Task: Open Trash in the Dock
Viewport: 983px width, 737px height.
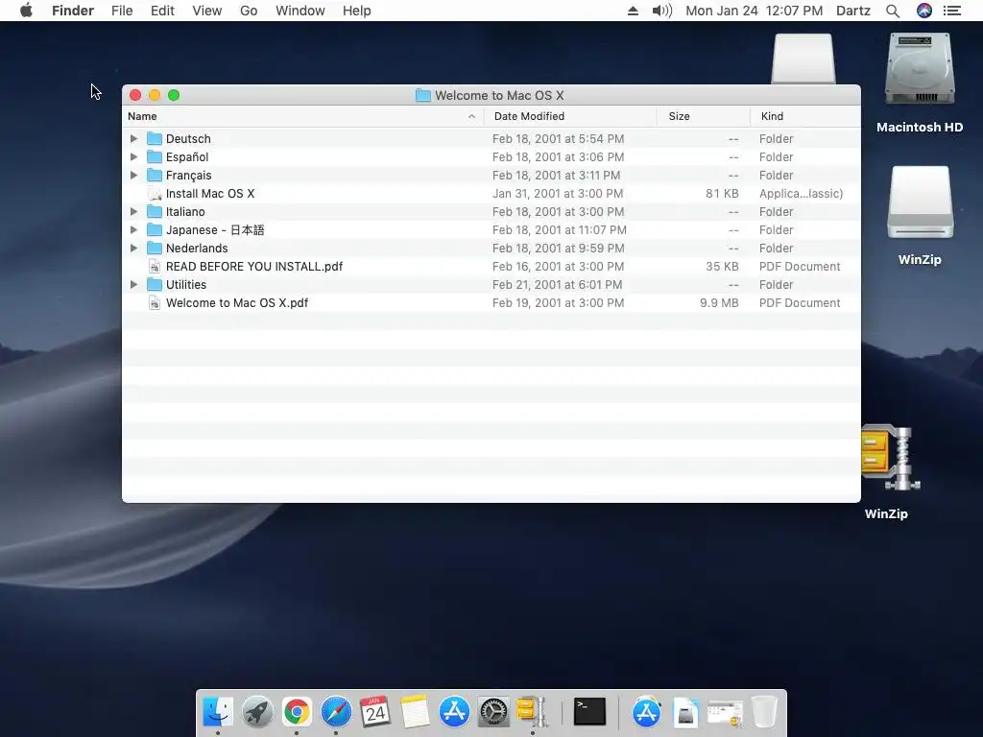Action: pyautogui.click(x=764, y=712)
